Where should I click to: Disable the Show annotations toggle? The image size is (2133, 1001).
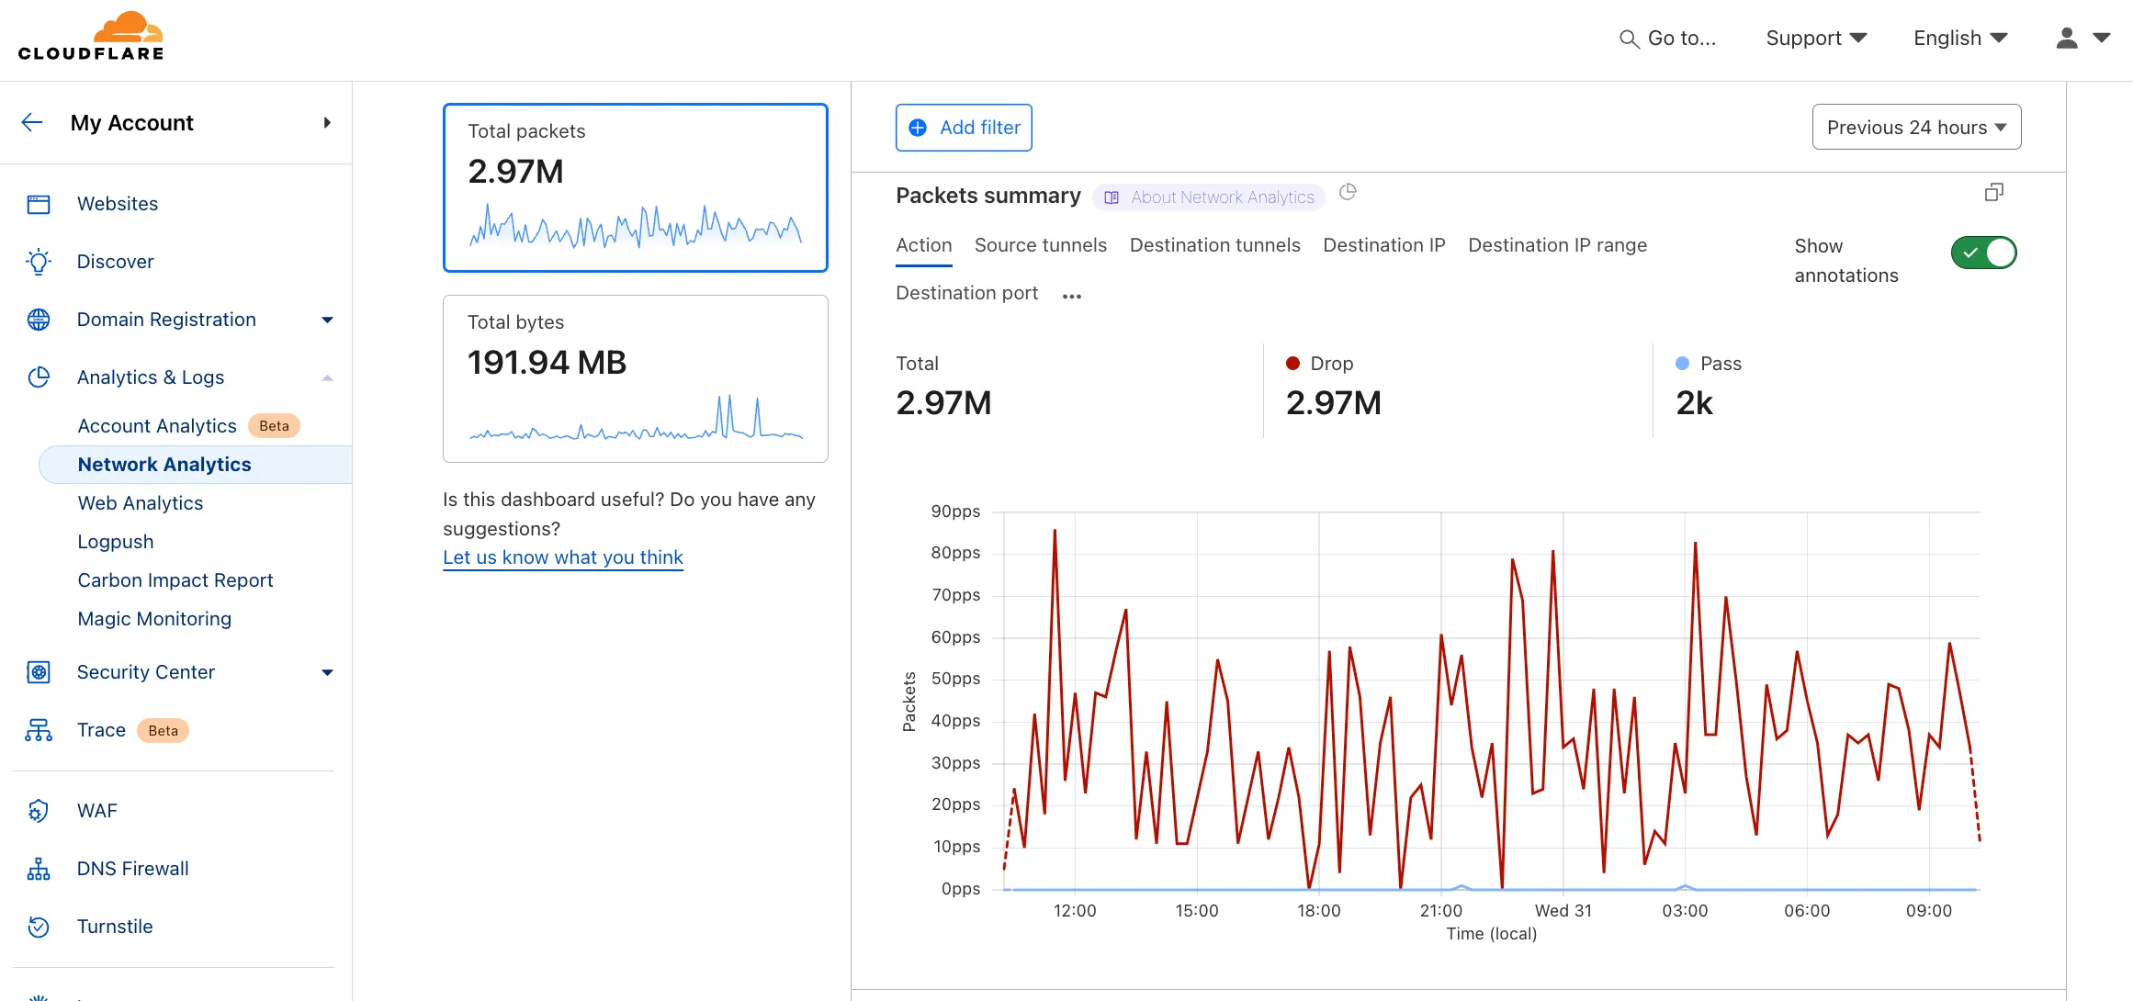(x=1983, y=253)
